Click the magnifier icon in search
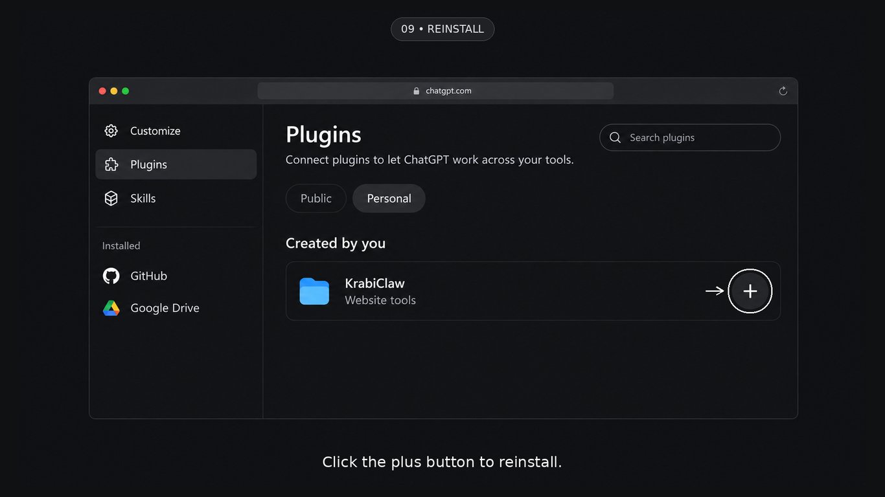 (615, 138)
